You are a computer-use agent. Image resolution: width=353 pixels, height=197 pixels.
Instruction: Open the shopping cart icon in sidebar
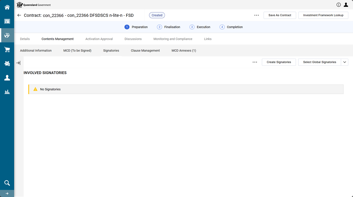(7, 50)
